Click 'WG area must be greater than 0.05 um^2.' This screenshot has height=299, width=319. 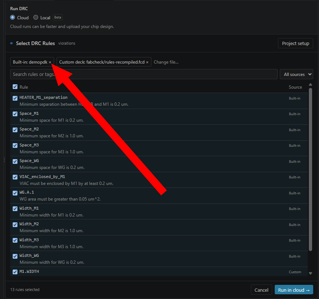(x=60, y=199)
